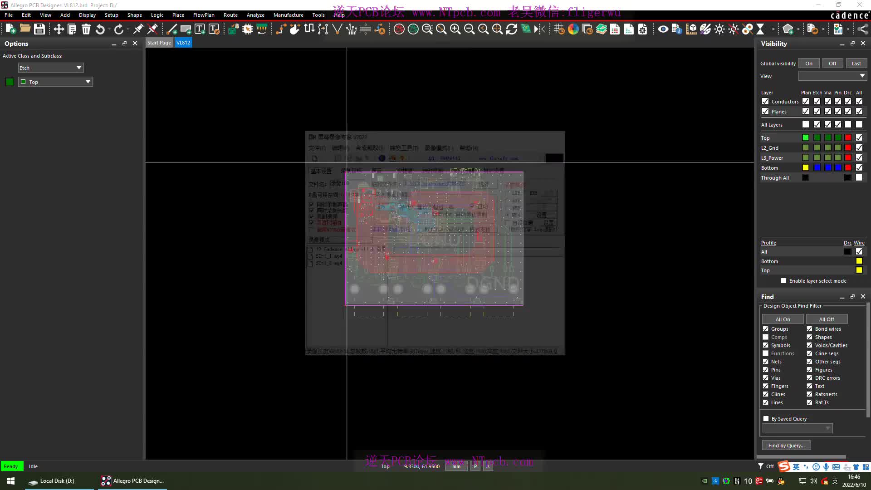
Task: Click the Delete trash can icon
Action: (x=86, y=29)
